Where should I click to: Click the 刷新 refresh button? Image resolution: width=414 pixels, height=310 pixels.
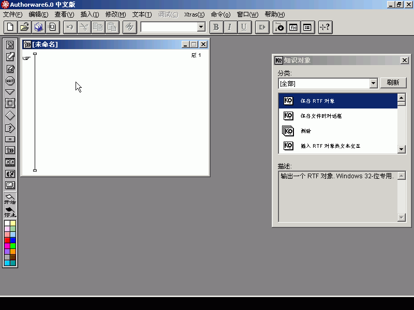coord(393,83)
